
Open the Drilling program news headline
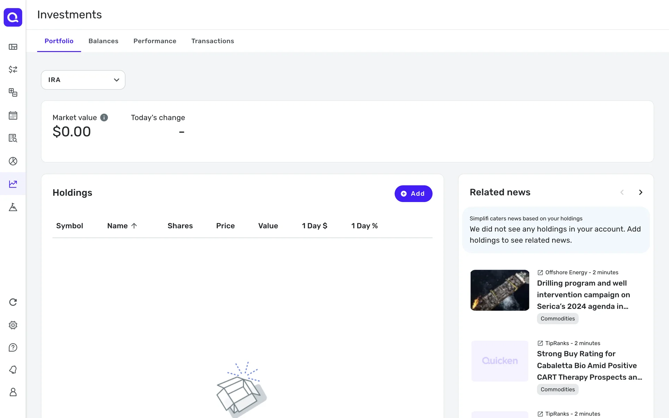(583, 295)
